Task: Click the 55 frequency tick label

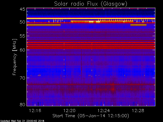Action: 22,36
